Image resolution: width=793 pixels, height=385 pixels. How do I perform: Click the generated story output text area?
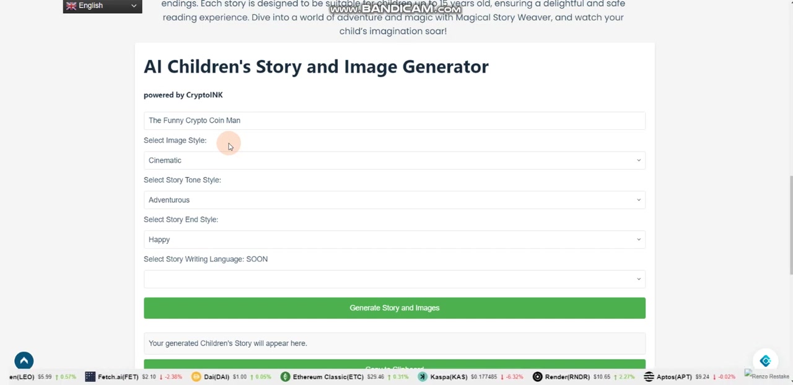(x=394, y=344)
